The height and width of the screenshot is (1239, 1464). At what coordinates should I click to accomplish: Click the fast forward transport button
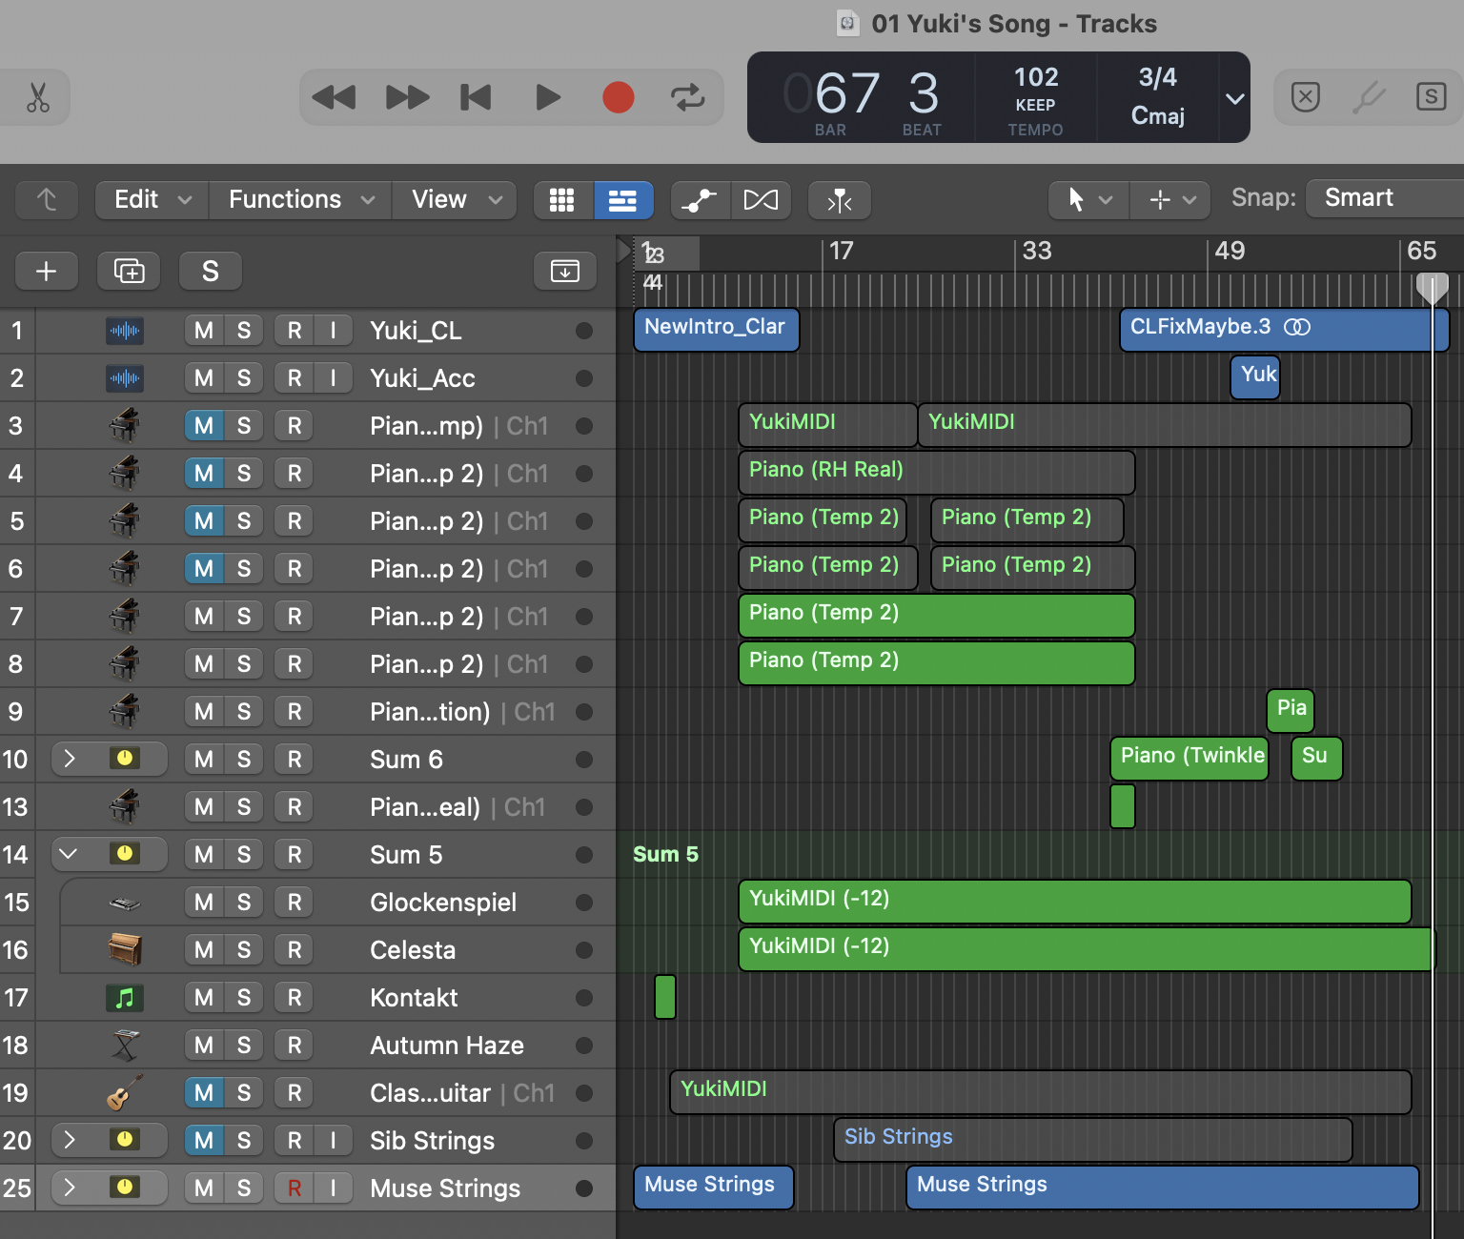click(x=407, y=97)
